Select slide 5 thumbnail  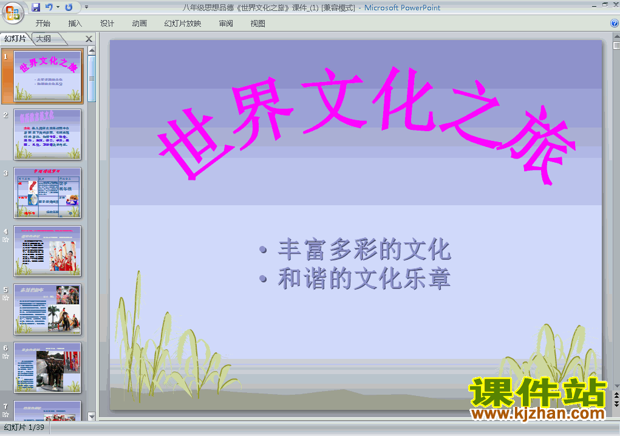coord(47,309)
